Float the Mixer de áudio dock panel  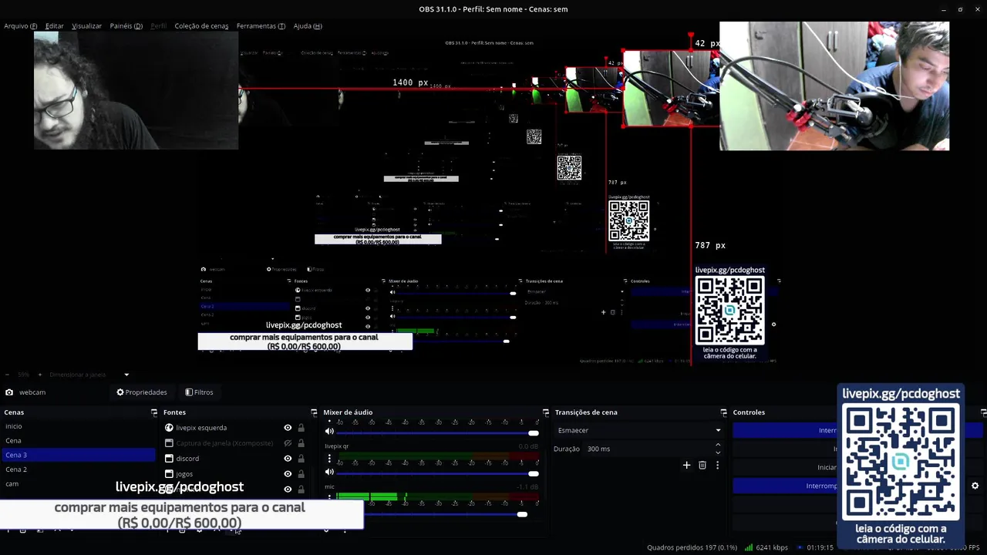click(x=546, y=412)
